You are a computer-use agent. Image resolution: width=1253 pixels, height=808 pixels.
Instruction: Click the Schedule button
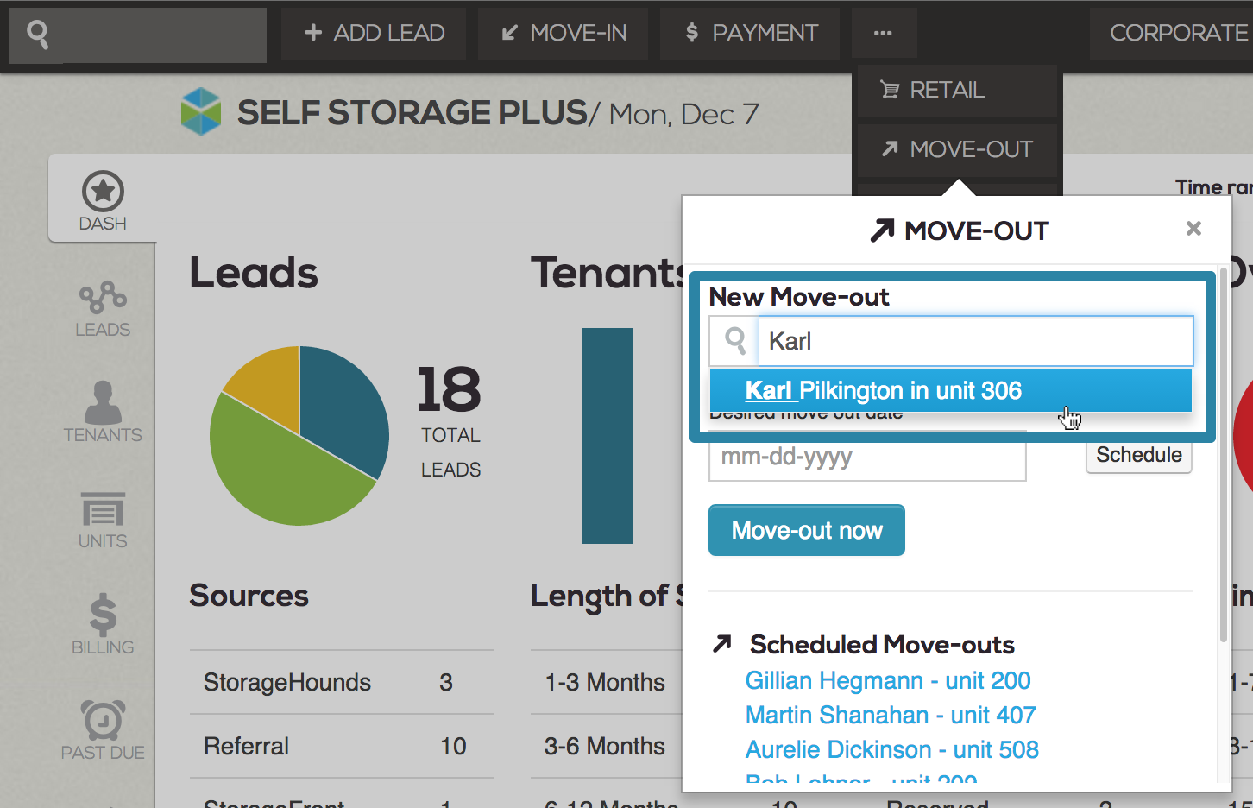pos(1138,456)
